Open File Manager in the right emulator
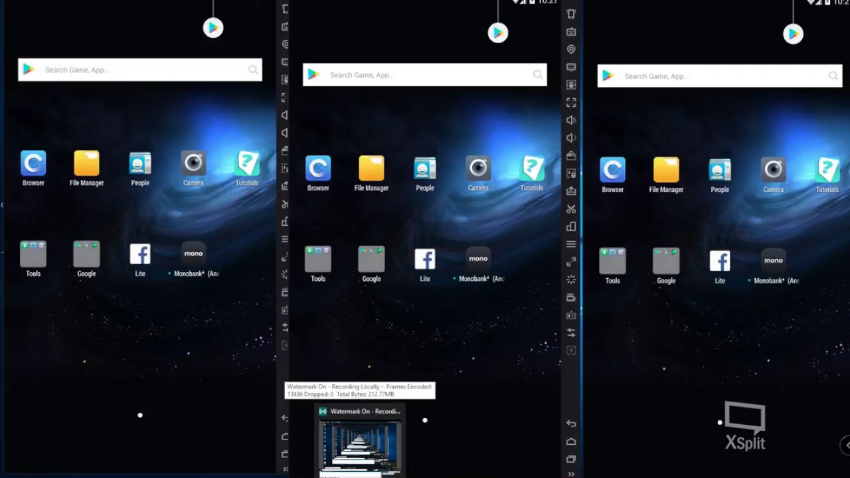The image size is (850, 478). [666, 170]
